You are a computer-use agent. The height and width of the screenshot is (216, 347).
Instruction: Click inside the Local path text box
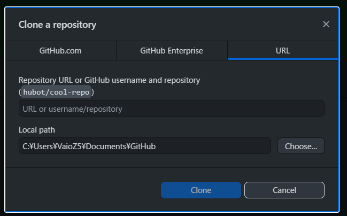point(144,145)
